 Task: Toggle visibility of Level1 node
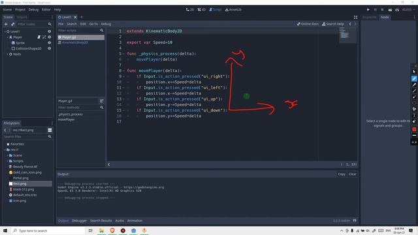[x=50, y=31]
